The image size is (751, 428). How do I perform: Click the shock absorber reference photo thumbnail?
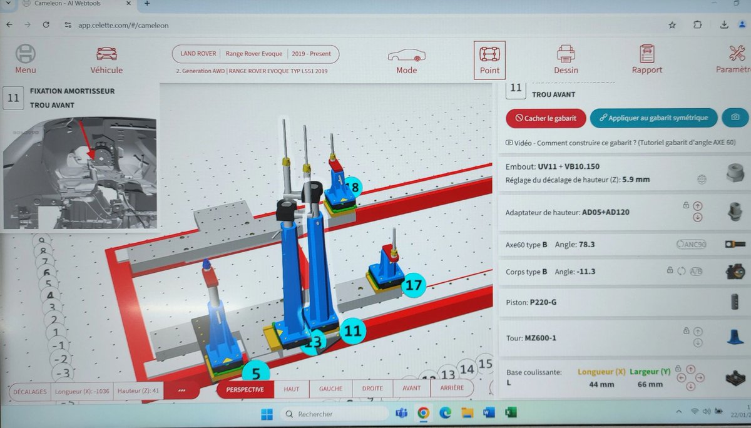pyautogui.click(x=79, y=173)
